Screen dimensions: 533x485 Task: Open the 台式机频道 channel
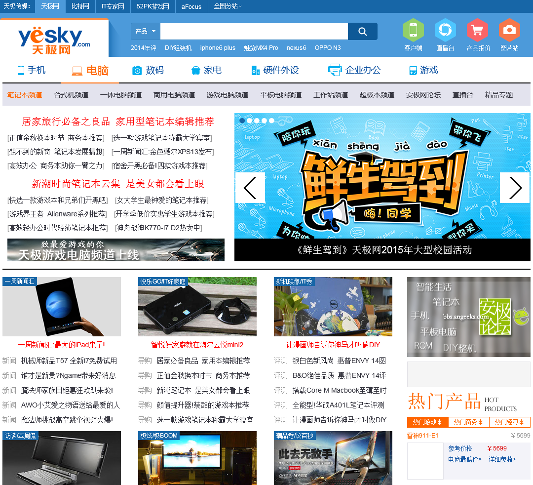71,95
